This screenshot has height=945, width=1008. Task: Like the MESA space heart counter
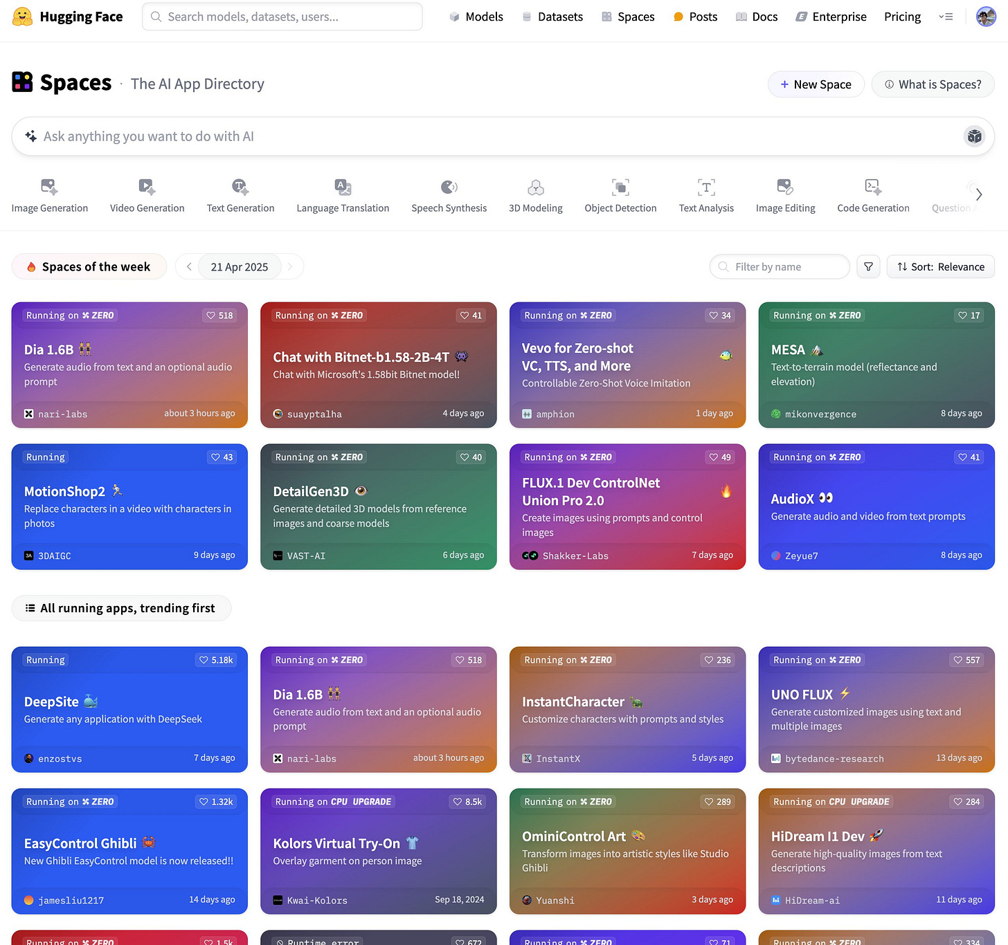click(969, 315)
